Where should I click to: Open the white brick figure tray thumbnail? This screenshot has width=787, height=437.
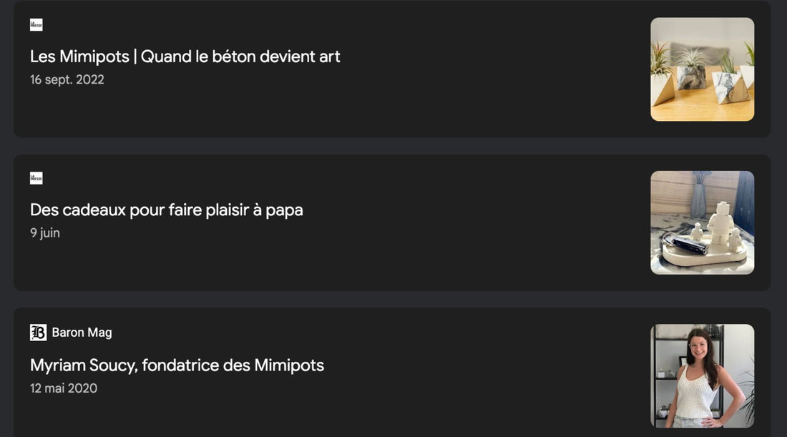702,222
